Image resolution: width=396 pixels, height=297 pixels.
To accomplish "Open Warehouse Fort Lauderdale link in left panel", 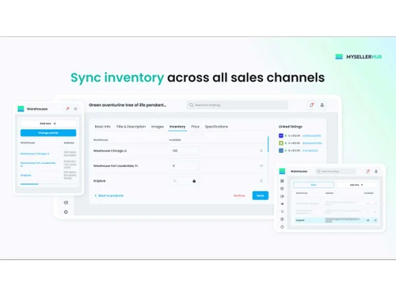I will pyautogui.click(x=38, y=164).
